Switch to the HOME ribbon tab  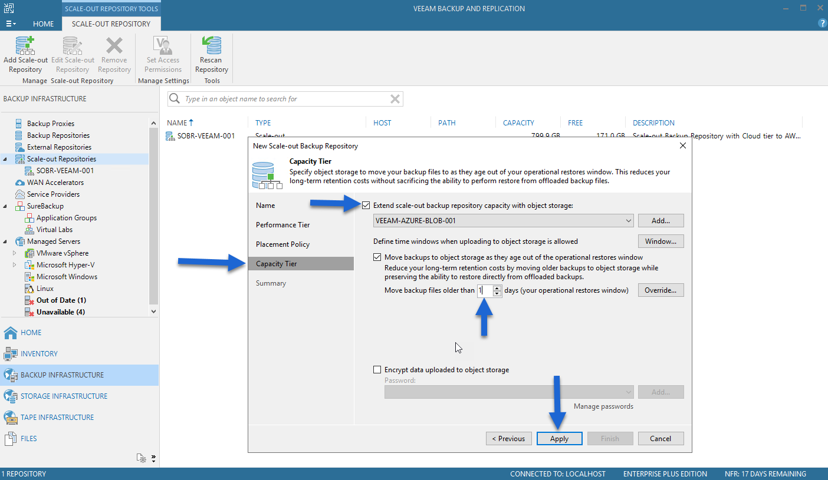coord(43,24)
